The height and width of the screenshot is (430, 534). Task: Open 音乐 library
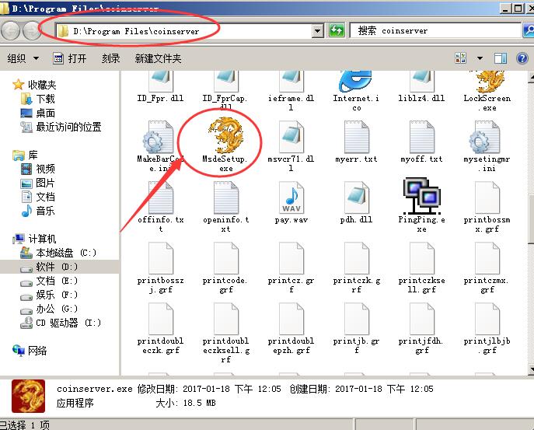(38, 211)
